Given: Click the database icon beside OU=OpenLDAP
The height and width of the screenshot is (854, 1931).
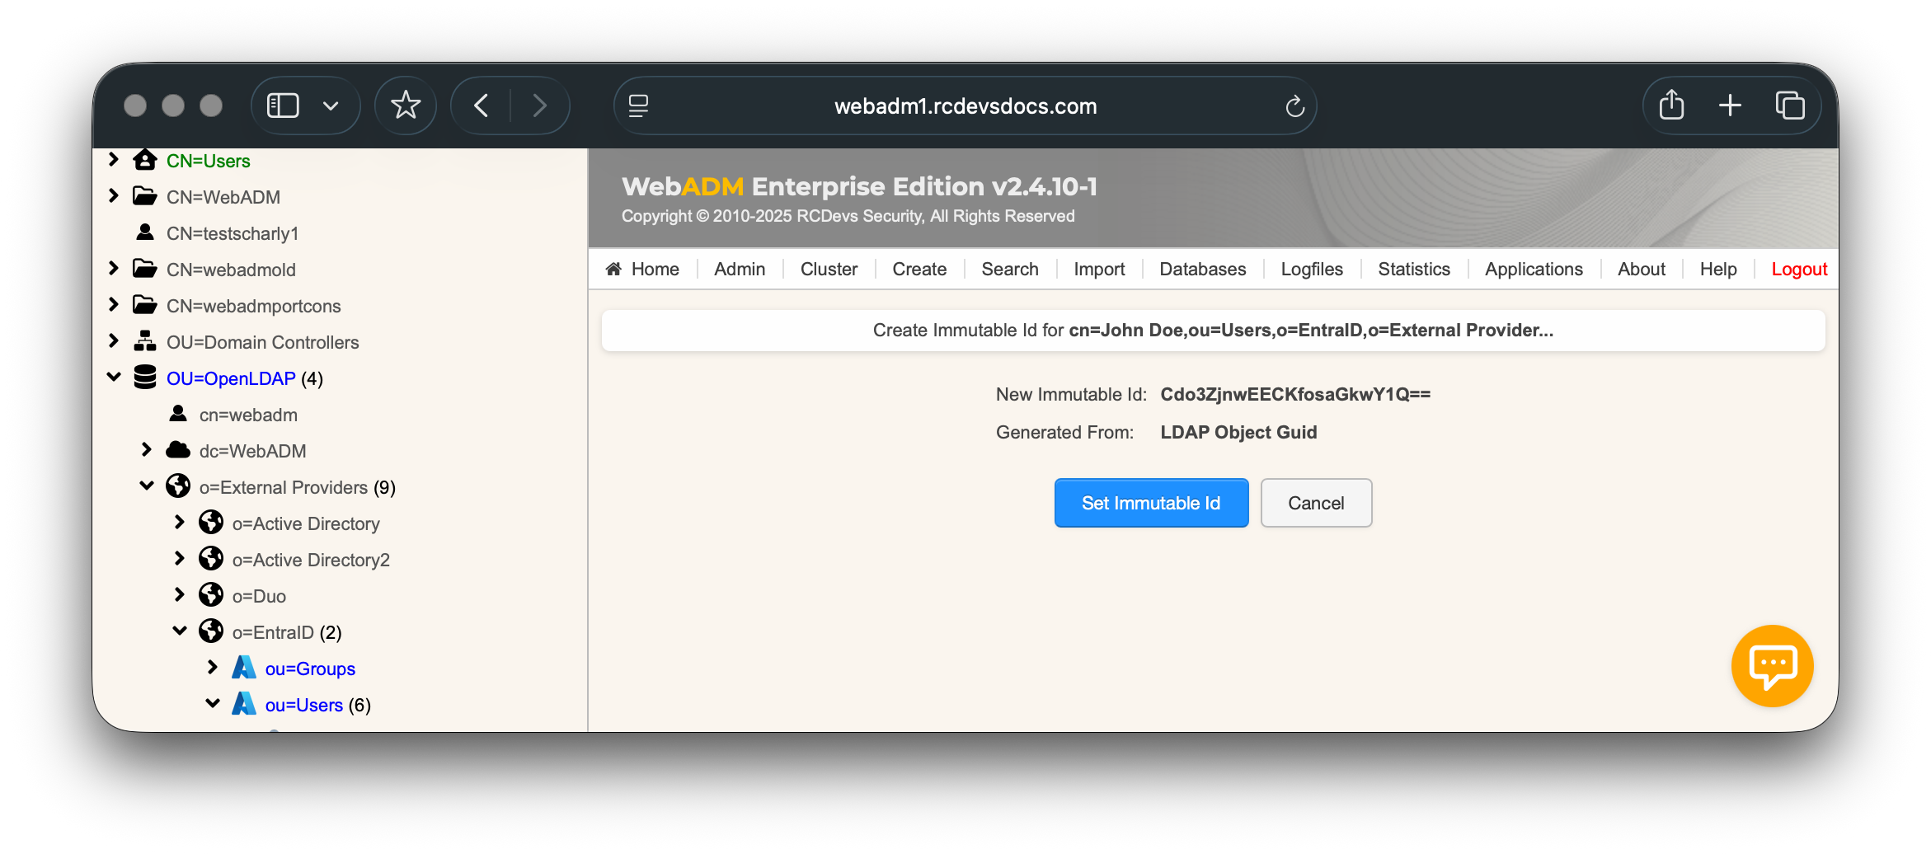Looking at the screenshot, I should 145,378.
